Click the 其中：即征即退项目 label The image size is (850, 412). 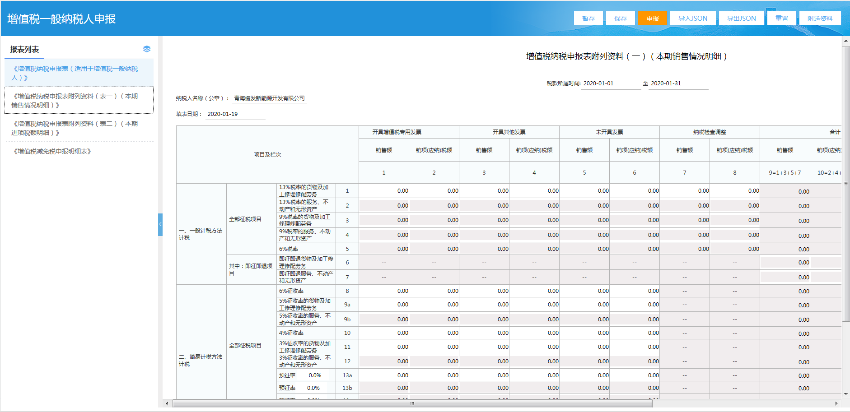[x=251, y=270]
